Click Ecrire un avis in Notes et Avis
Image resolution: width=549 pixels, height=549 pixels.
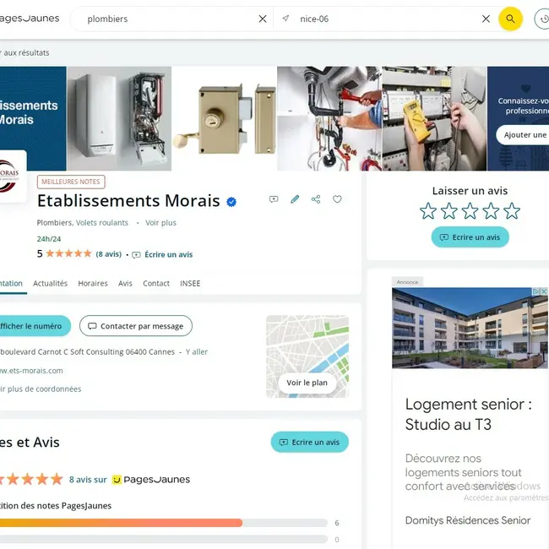(309, 443)
